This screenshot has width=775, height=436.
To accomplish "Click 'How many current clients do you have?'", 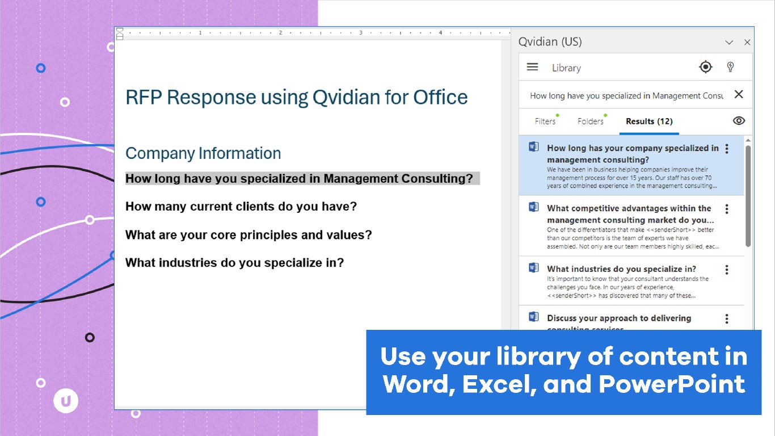I will 241,207.
